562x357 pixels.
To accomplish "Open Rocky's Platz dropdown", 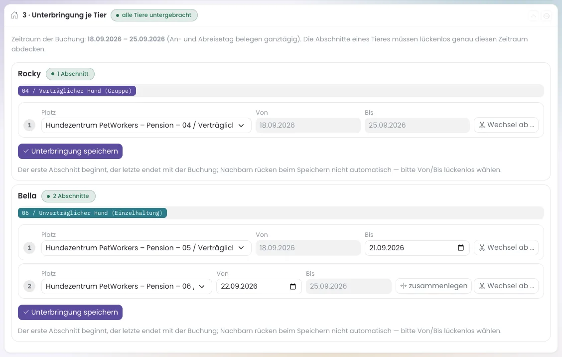I will (146, 125).
